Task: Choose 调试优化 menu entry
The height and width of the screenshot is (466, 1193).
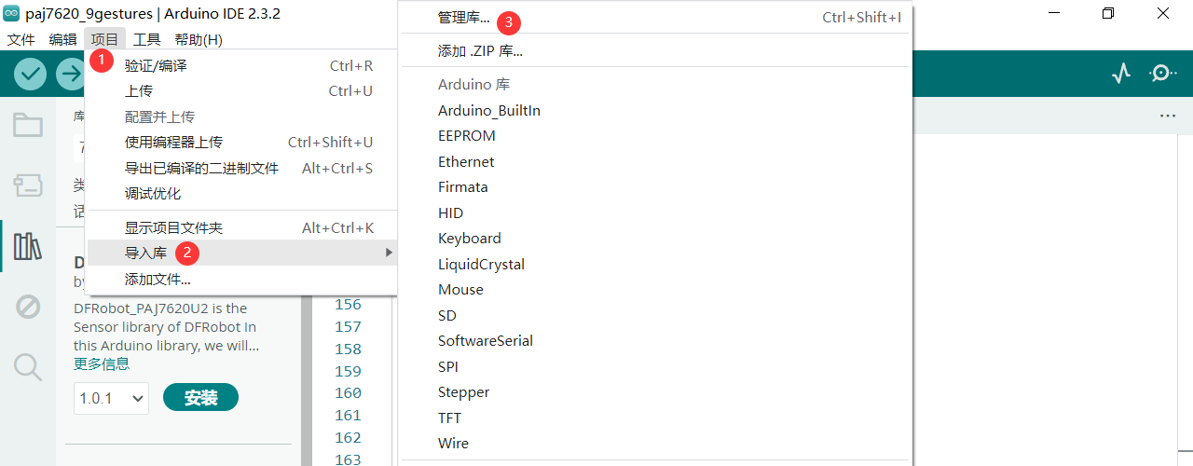Action: click(x=241, y=194)
